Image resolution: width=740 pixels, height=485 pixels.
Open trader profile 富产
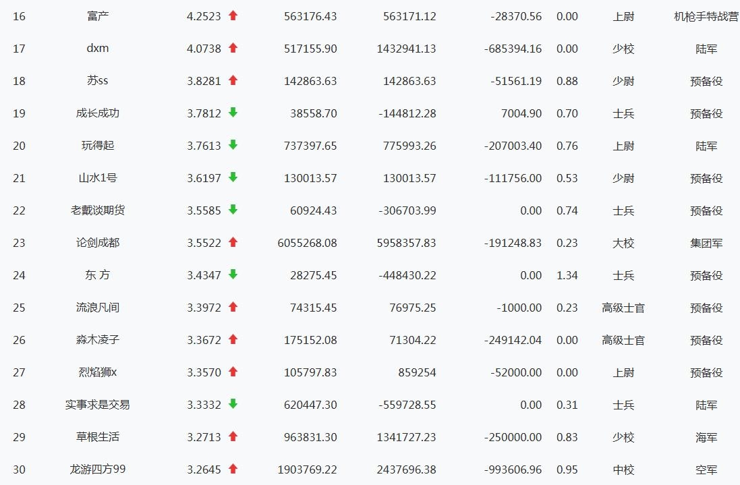coord(98,16)
